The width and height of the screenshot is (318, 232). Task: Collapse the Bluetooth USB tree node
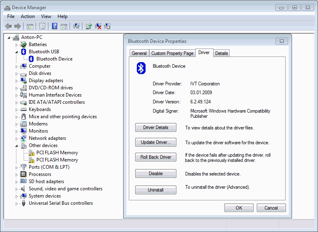(x=17, y=52)
